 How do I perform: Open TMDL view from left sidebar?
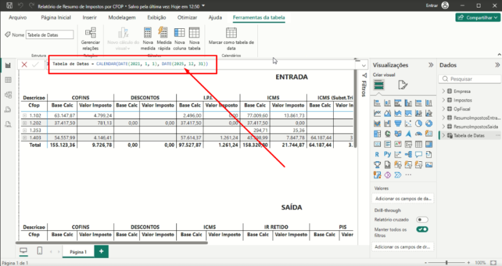tap(8, 124)
